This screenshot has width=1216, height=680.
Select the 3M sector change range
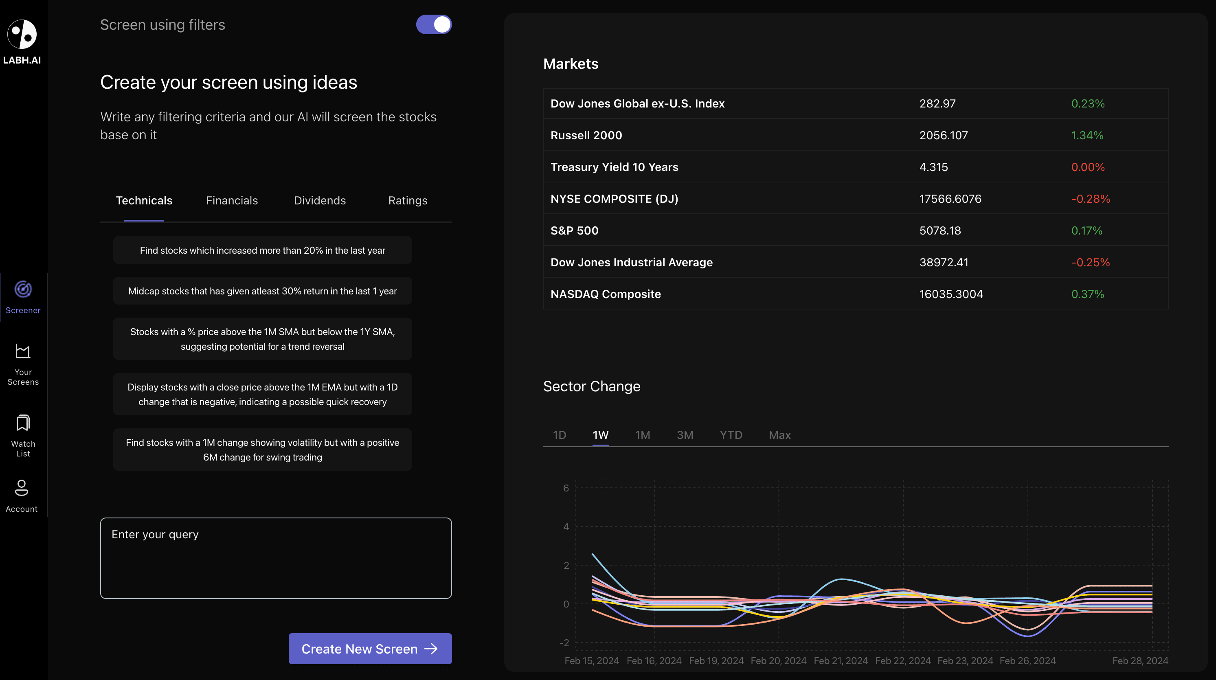(685, 435)
